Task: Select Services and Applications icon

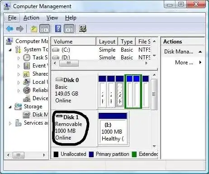Action: tap(19, 123)
